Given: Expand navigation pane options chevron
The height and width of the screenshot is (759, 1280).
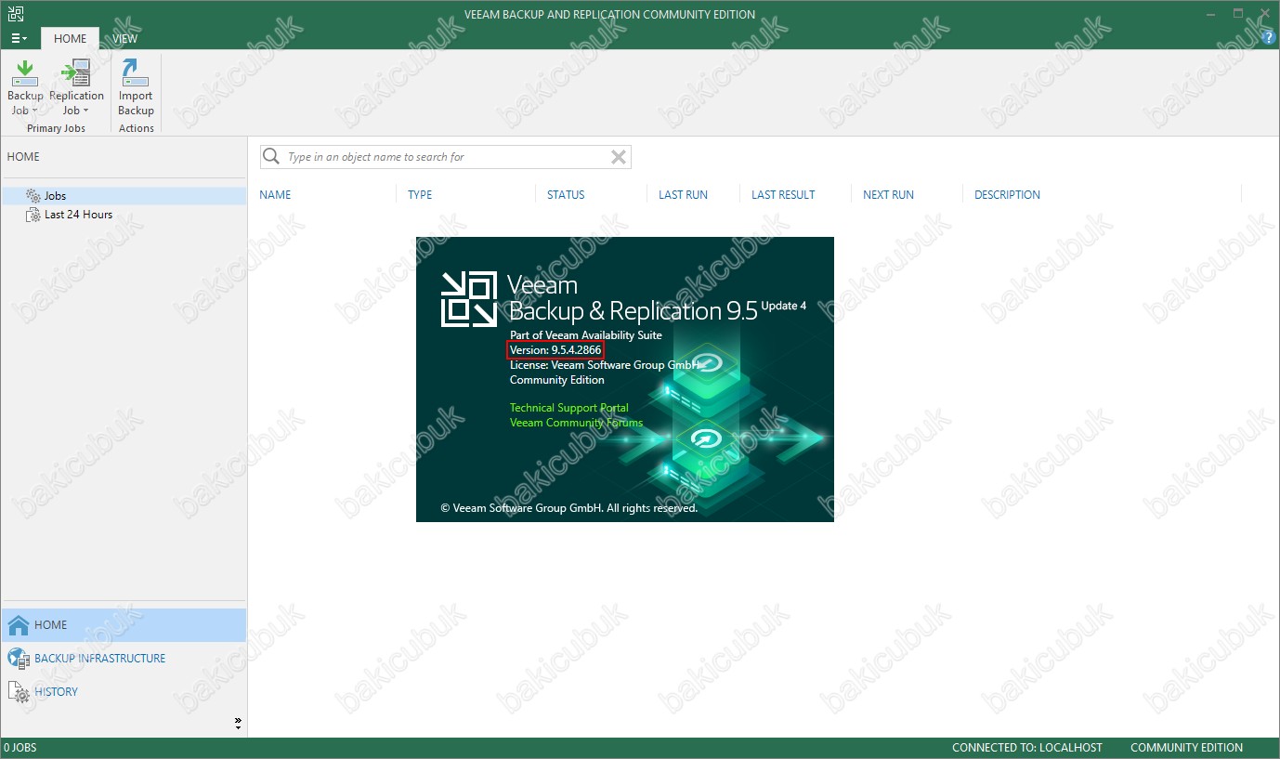Looking at the screenshot, I should [x=238, y=723].
